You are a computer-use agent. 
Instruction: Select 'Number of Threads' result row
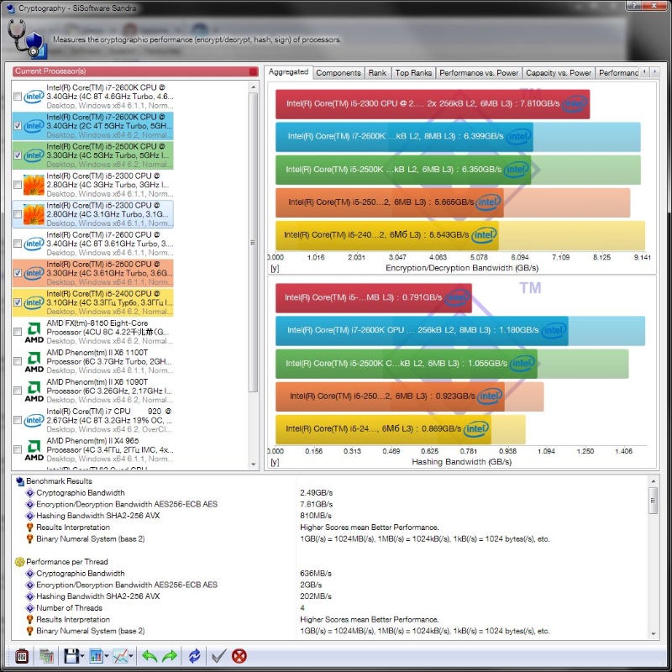[x=330, y=607]
